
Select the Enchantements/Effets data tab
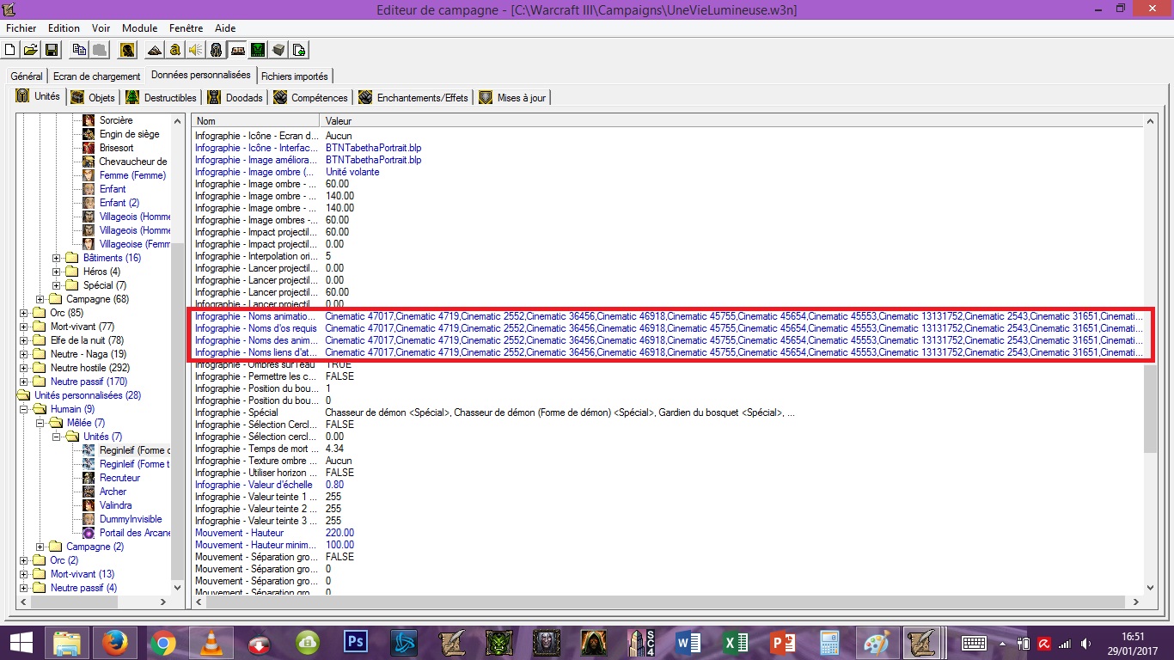tap(414, 98)
